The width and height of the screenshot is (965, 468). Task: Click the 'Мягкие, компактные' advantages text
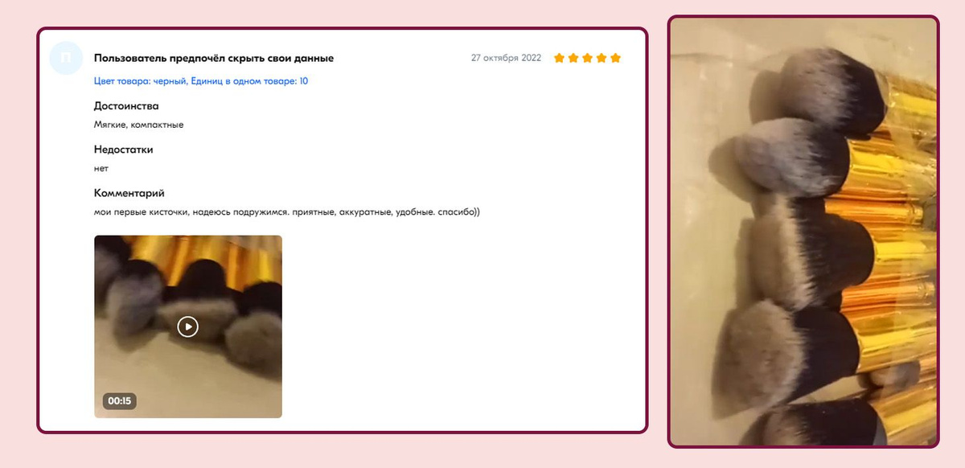pos(139,125)
